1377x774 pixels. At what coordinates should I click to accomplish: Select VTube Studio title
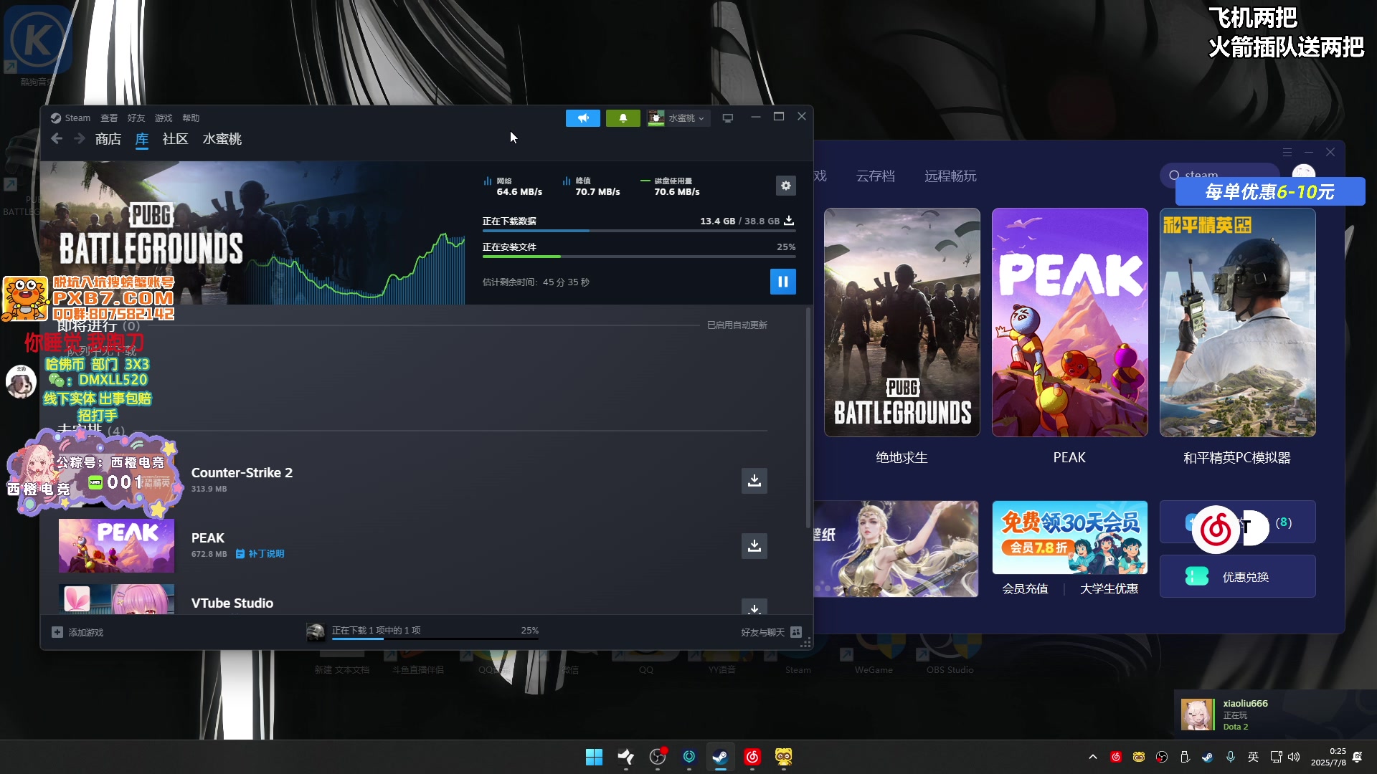click(232, 603)
